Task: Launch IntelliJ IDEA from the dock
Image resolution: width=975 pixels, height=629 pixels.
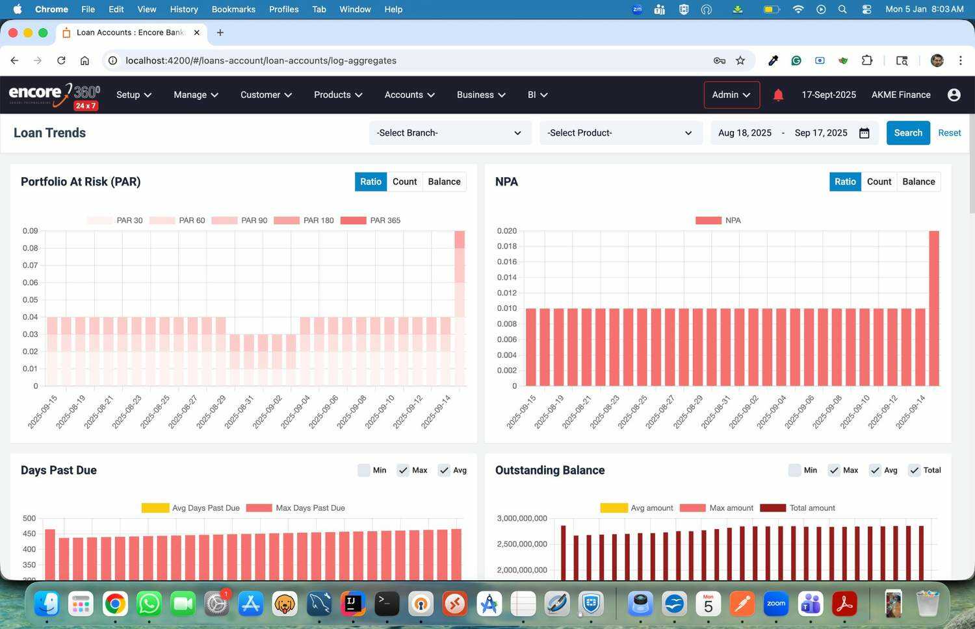Action: 353,604
